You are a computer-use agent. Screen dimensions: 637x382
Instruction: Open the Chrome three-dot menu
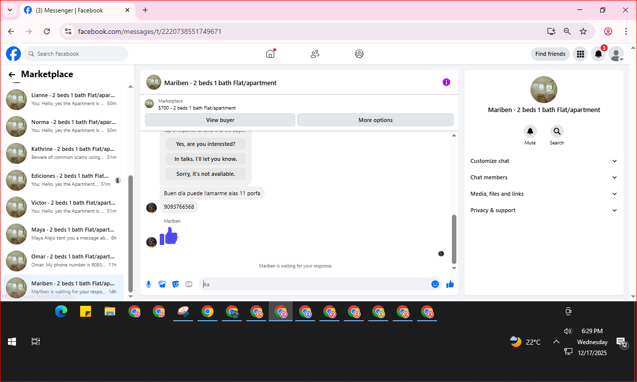point(626,31)
